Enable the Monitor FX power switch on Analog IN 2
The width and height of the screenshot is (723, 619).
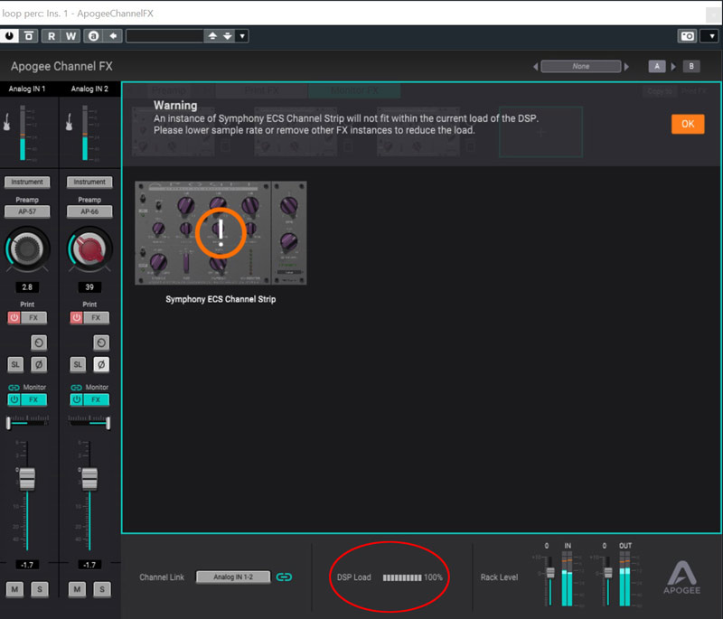coord(78,399)
